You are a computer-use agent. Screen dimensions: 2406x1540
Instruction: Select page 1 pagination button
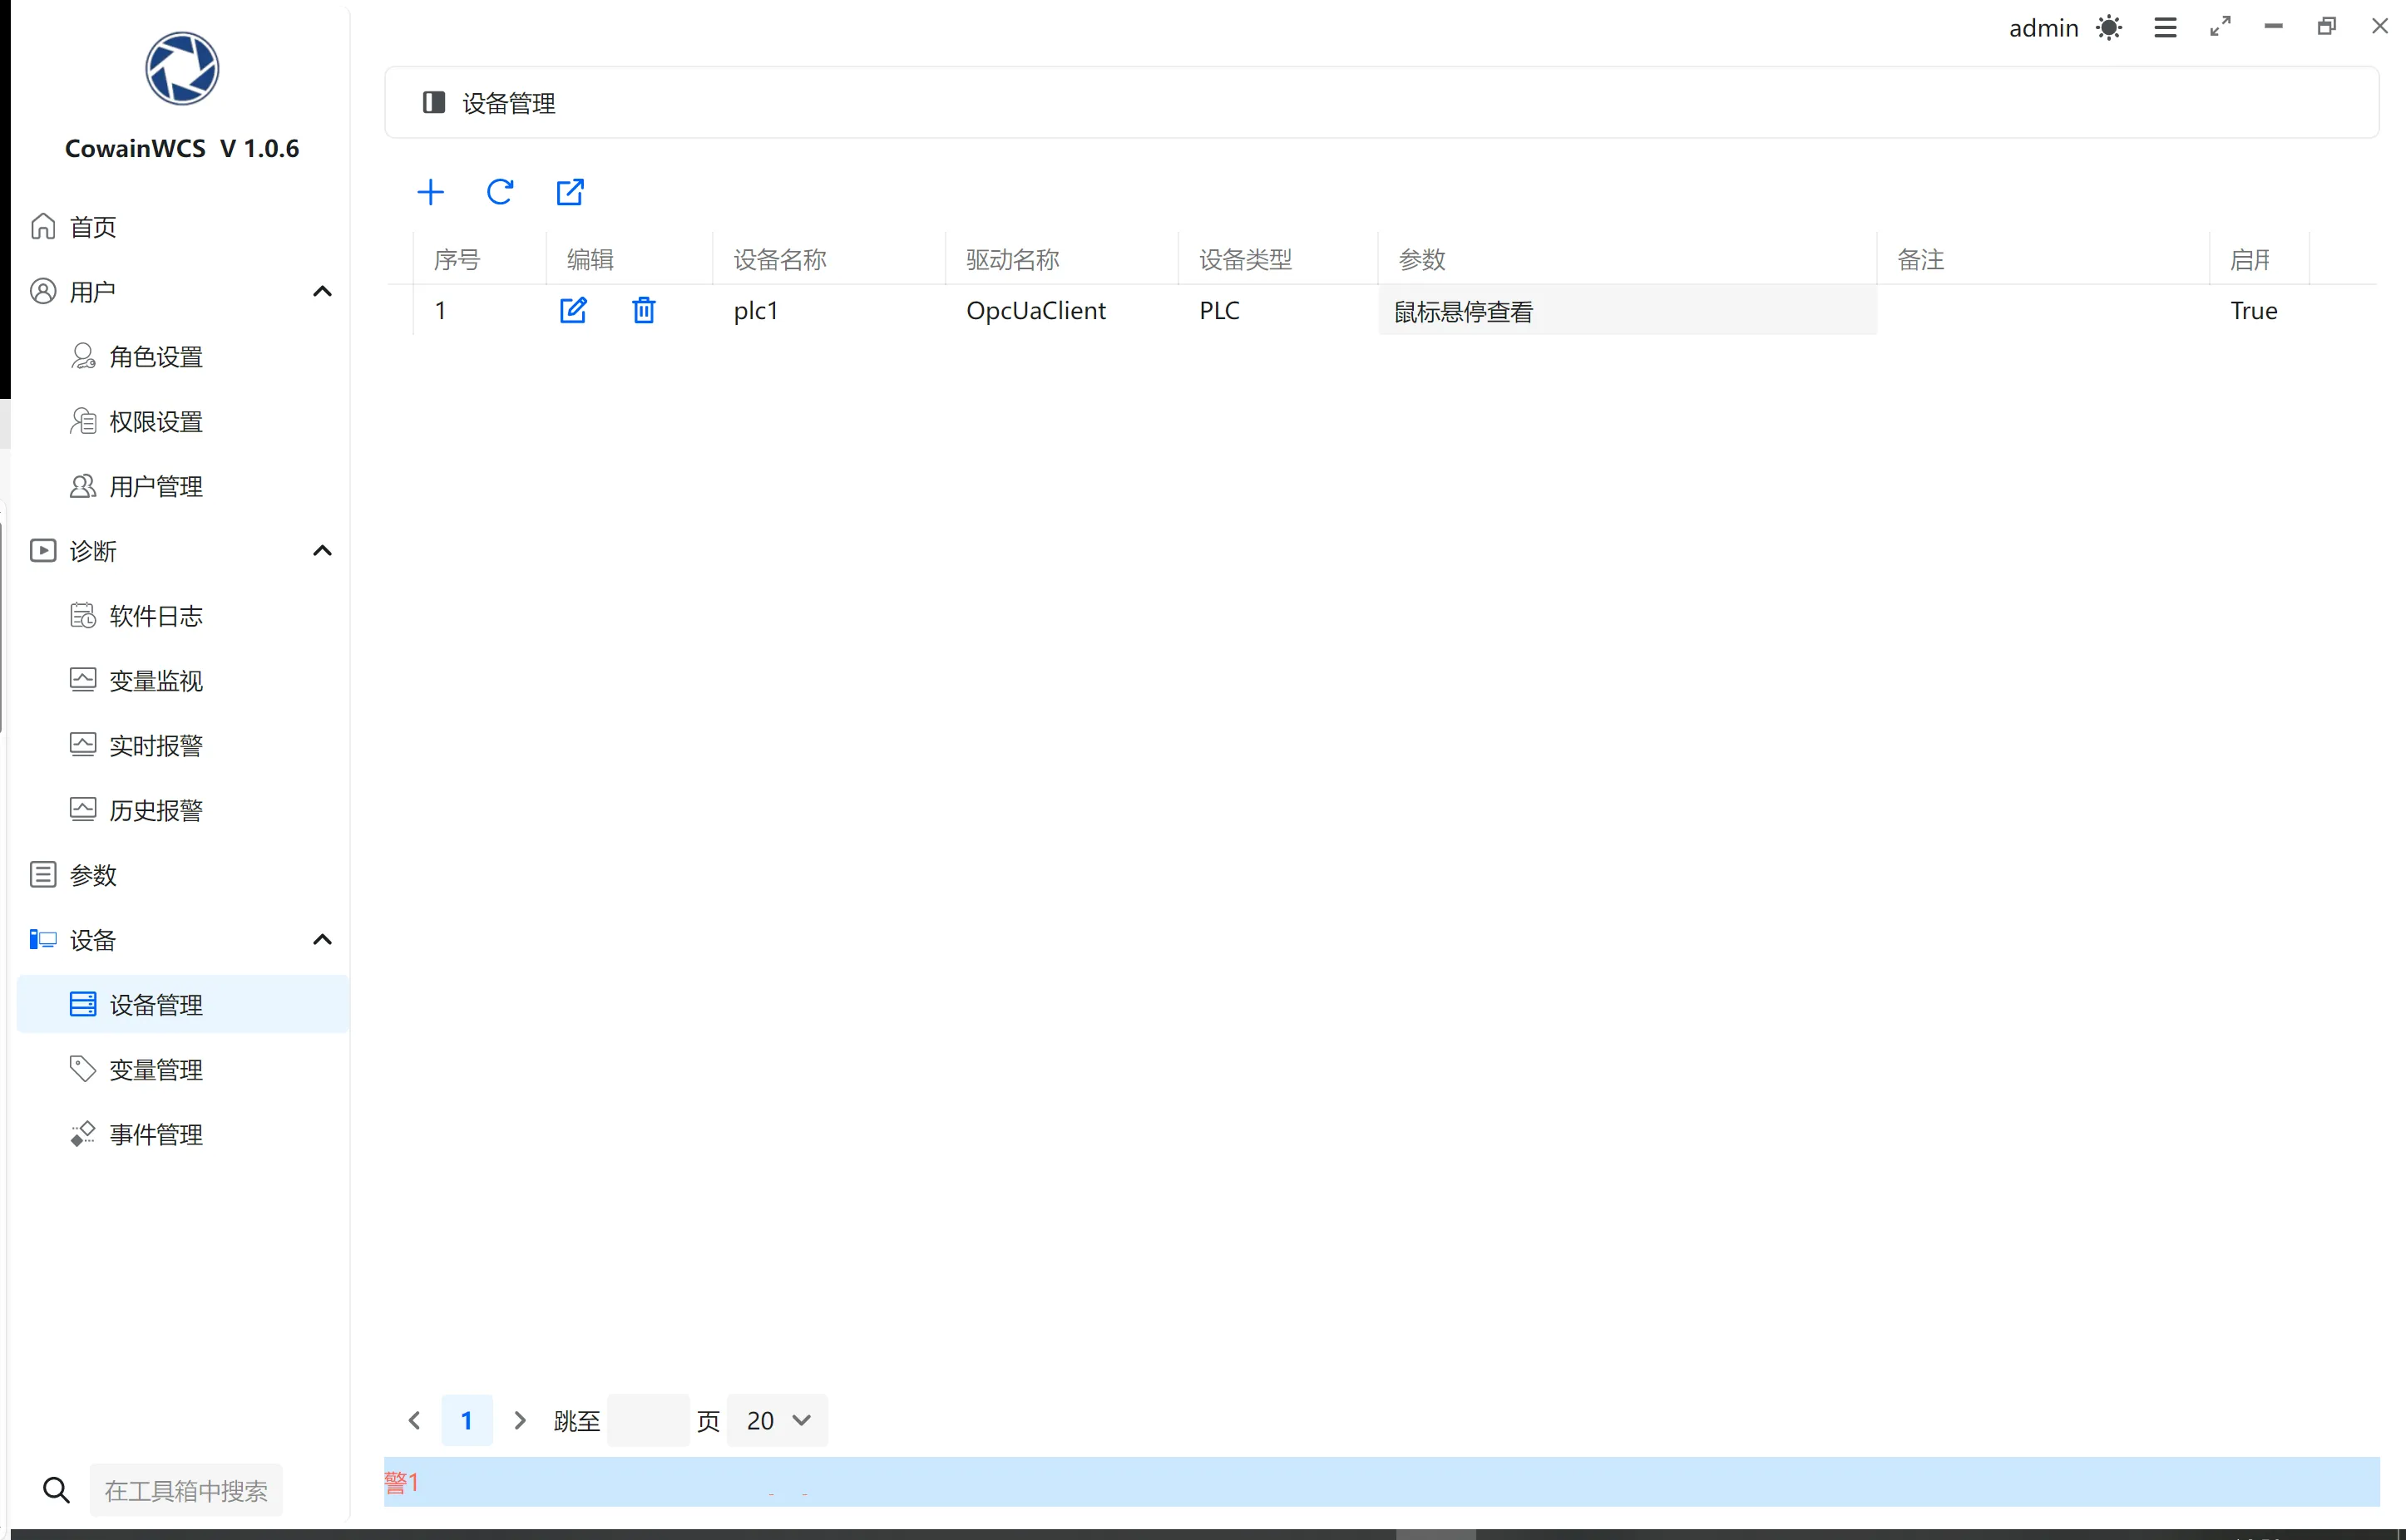[467, 1420]
